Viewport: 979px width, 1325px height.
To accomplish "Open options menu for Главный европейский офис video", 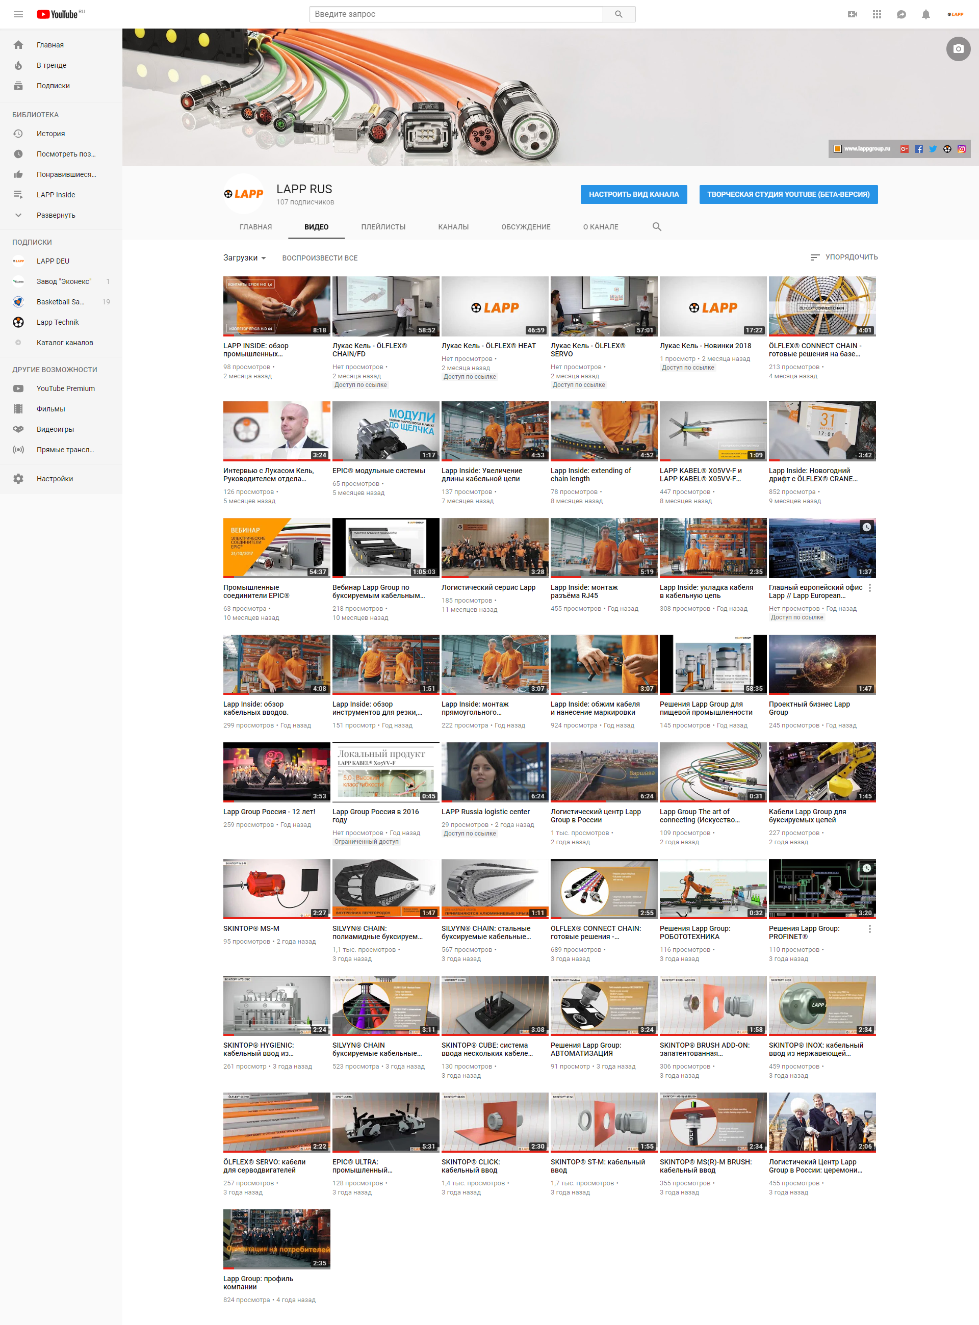I will pos(869,588).
